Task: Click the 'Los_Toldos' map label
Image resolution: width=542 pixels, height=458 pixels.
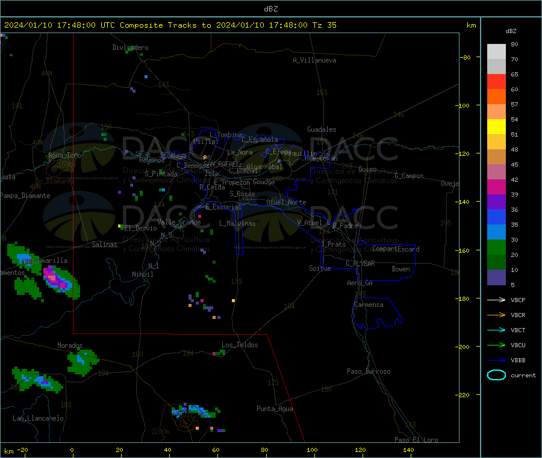Action: tap(240, 345)
